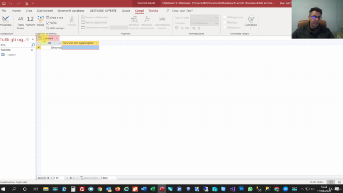The width and height of the screenshot is (343, 193).
Task: Open Impostazioni memo settings
Action: (162, 23)
